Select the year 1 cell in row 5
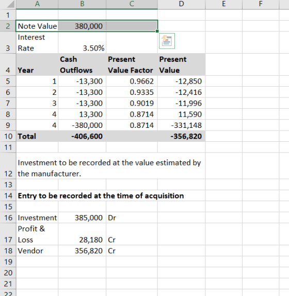 [x=37, y=81]
